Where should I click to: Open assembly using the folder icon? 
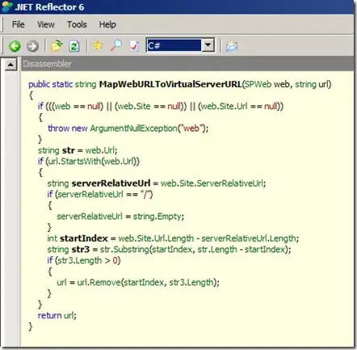pos(57,46)
